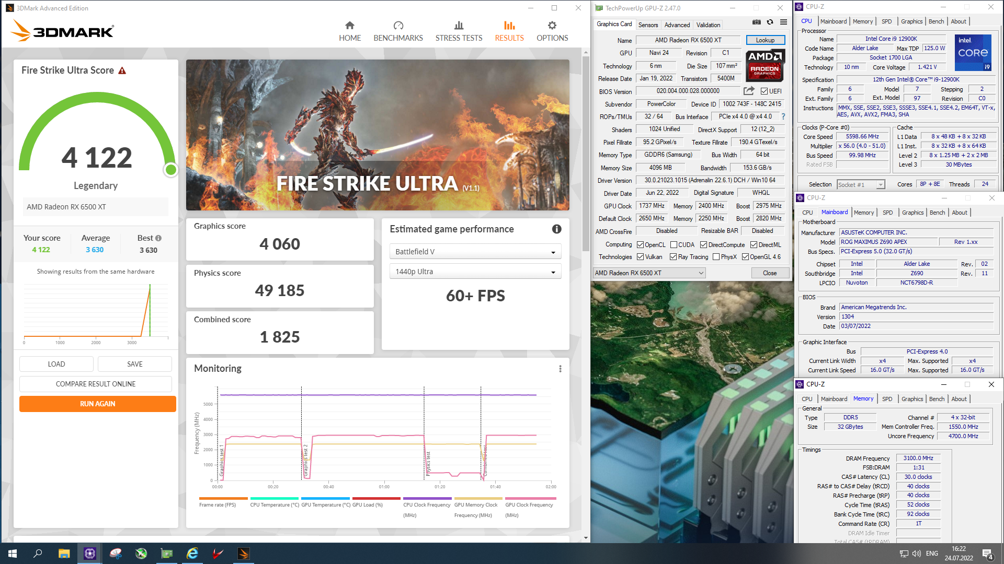Click the AMD Radeon logo in GPU-Z

coord(765,65)
